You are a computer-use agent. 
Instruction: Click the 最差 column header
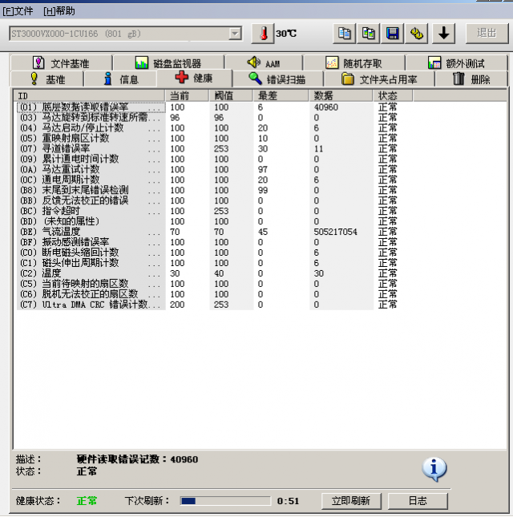coord(281,96)
